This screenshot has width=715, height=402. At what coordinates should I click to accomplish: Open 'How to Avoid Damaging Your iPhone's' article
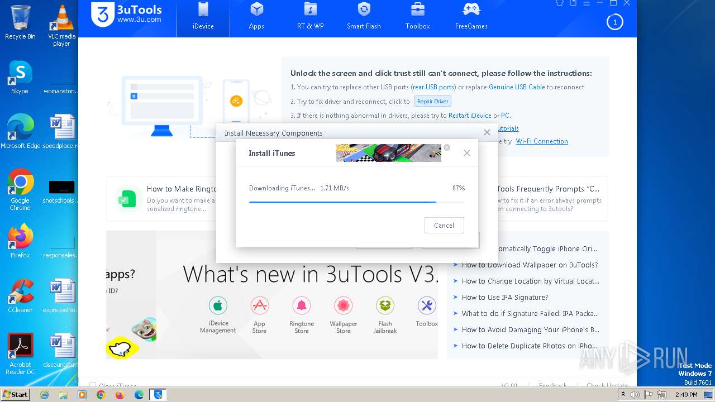coord(531,330)
